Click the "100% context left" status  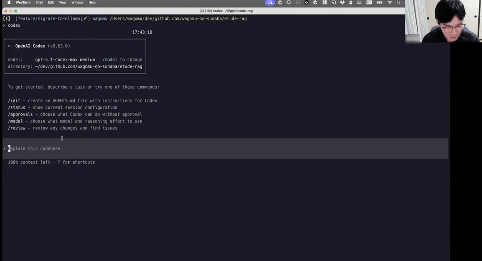29,162
